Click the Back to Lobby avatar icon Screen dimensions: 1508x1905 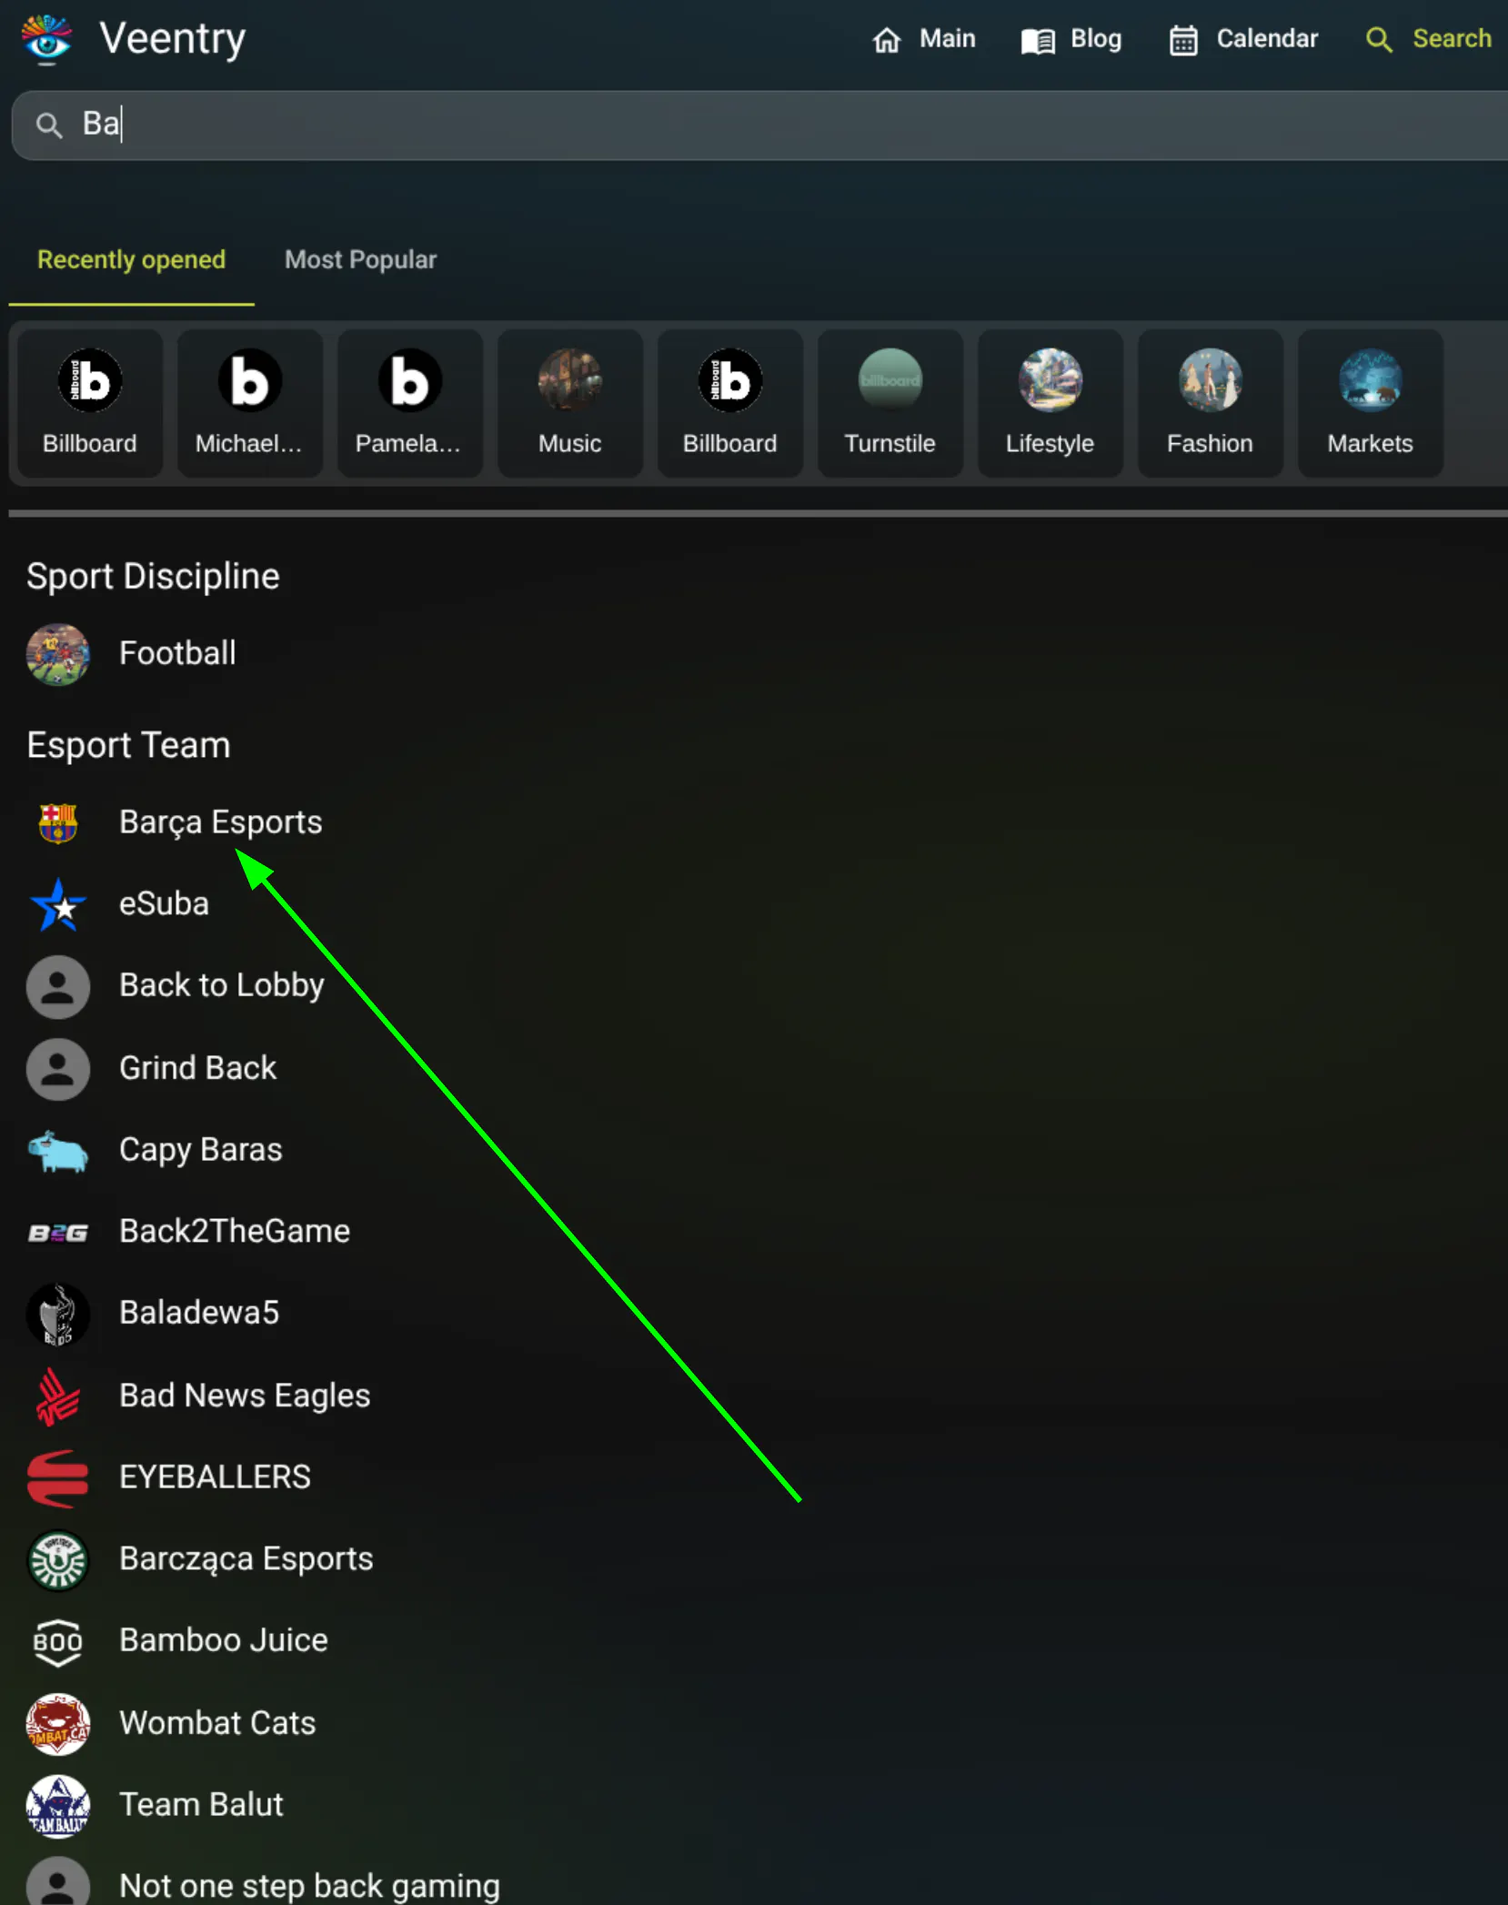(x=58, y=987)
